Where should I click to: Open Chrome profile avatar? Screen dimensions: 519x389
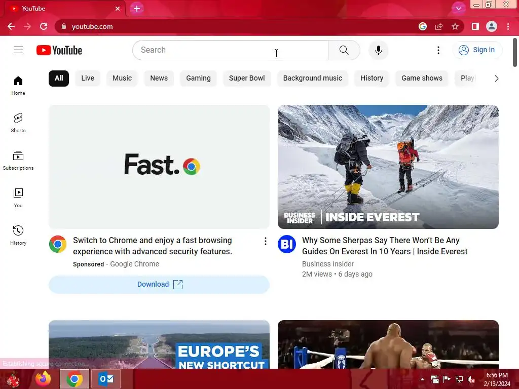coord(492,26)
